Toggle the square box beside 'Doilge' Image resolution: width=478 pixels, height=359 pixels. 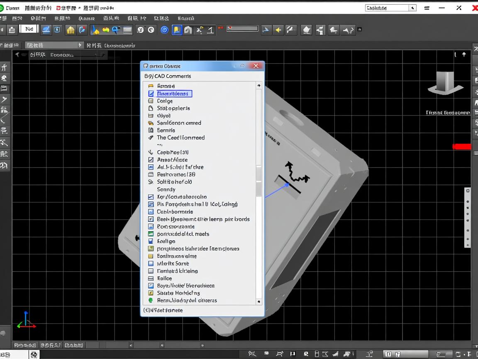click(x=151, y=101)
